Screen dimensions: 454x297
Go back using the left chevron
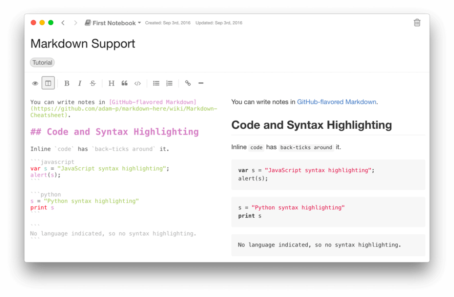pos(63,23)
